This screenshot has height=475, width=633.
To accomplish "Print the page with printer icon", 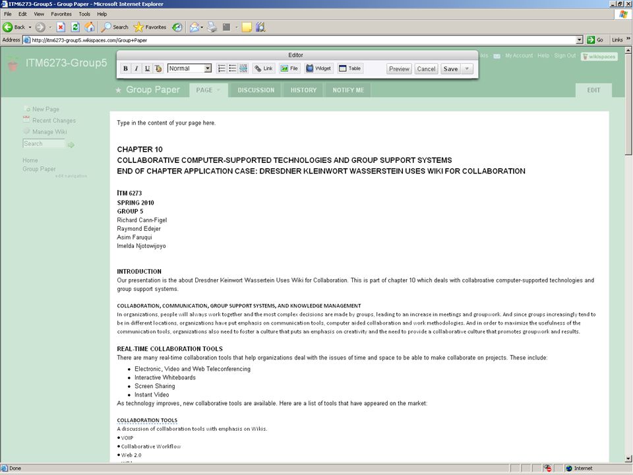I will click(x=212, y=27).
